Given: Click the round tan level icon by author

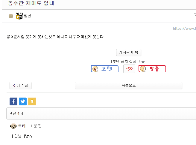Looking at the screenshot, I should (x=11, y=16).
